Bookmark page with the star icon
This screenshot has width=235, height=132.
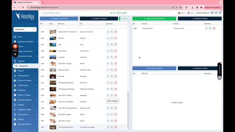coord(180,7)
